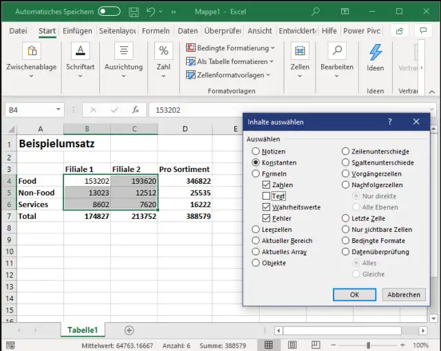Add a new sheet with plus icon

click(129, 330)
